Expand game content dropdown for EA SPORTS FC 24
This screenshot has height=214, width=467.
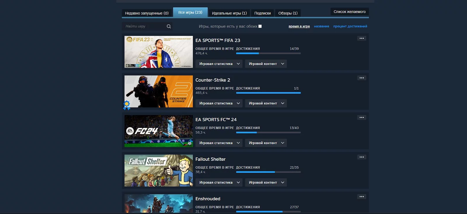click(x=266, y=143)
